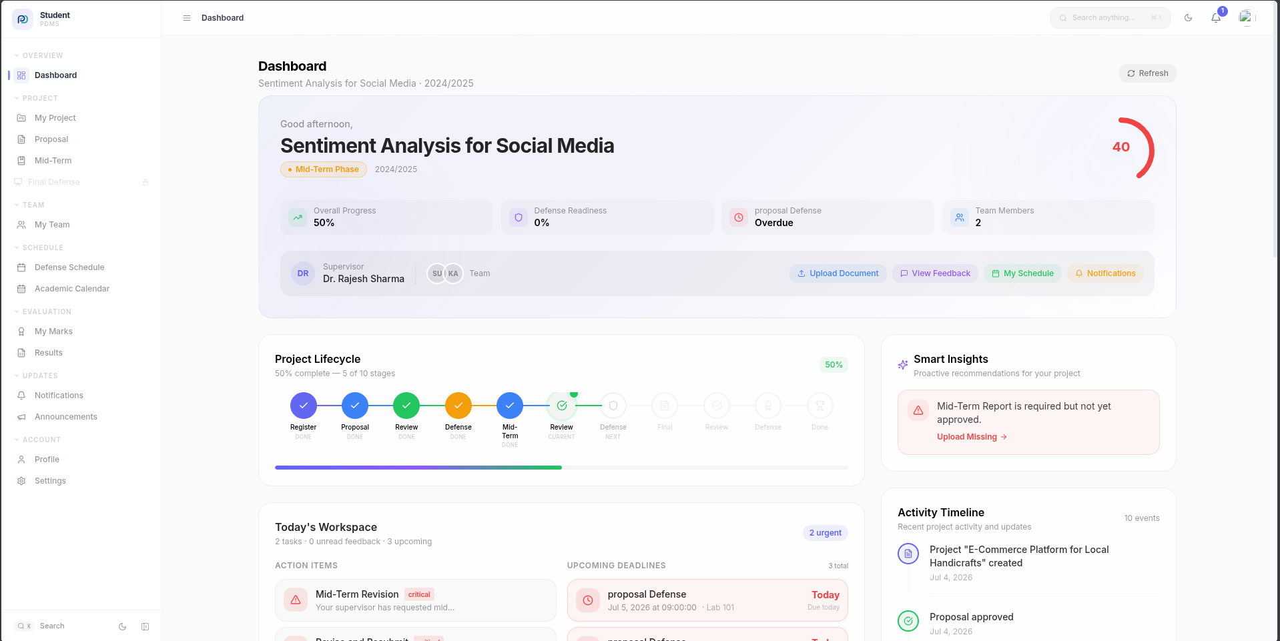Collapse the TEAM sidebar section
The width and height of the screenshot is (1280, 641).
29,205
